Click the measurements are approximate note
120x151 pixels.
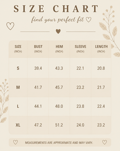pyautogui.click(x=59, y=143)
